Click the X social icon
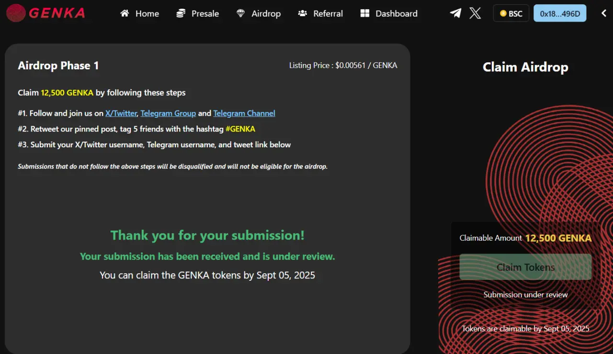Screen dimensions: 613x354 [475, 13]
